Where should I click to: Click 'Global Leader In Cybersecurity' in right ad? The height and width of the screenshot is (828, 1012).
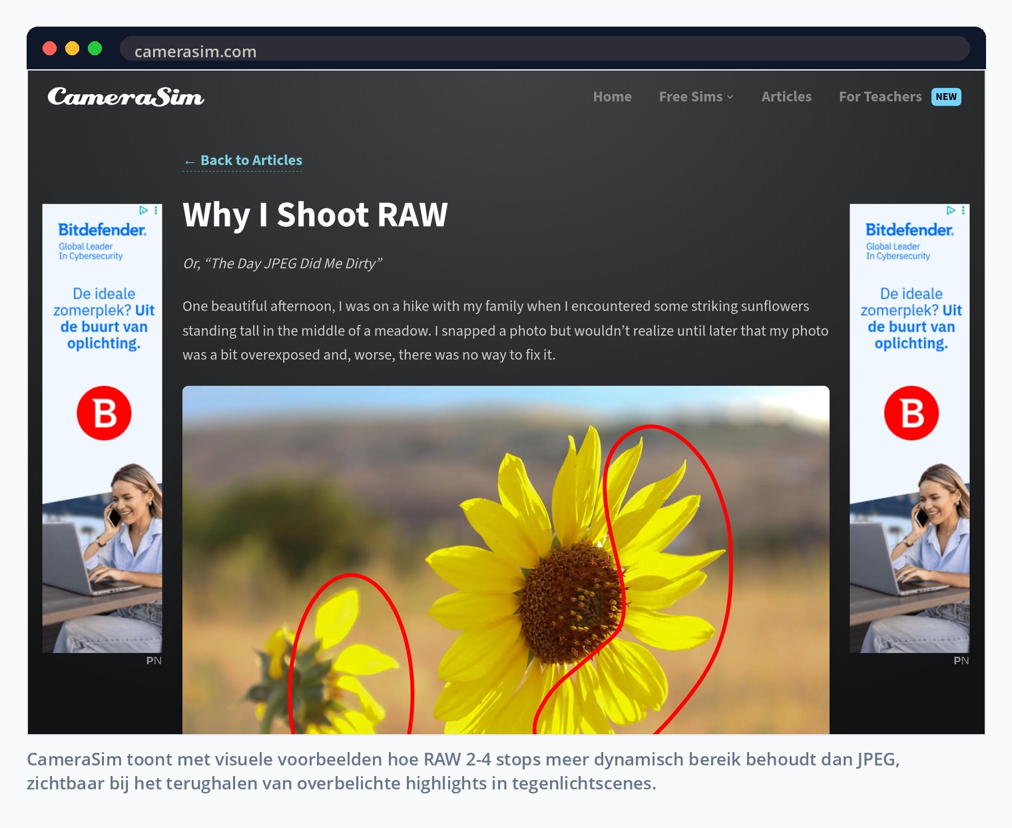point(898,251)
